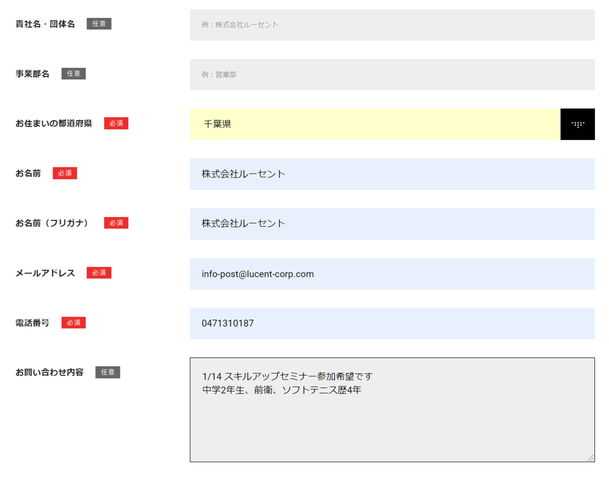This screenshot has width=609, height=482.
Task: Click the お名前 input field
Action: coord(392,174)
